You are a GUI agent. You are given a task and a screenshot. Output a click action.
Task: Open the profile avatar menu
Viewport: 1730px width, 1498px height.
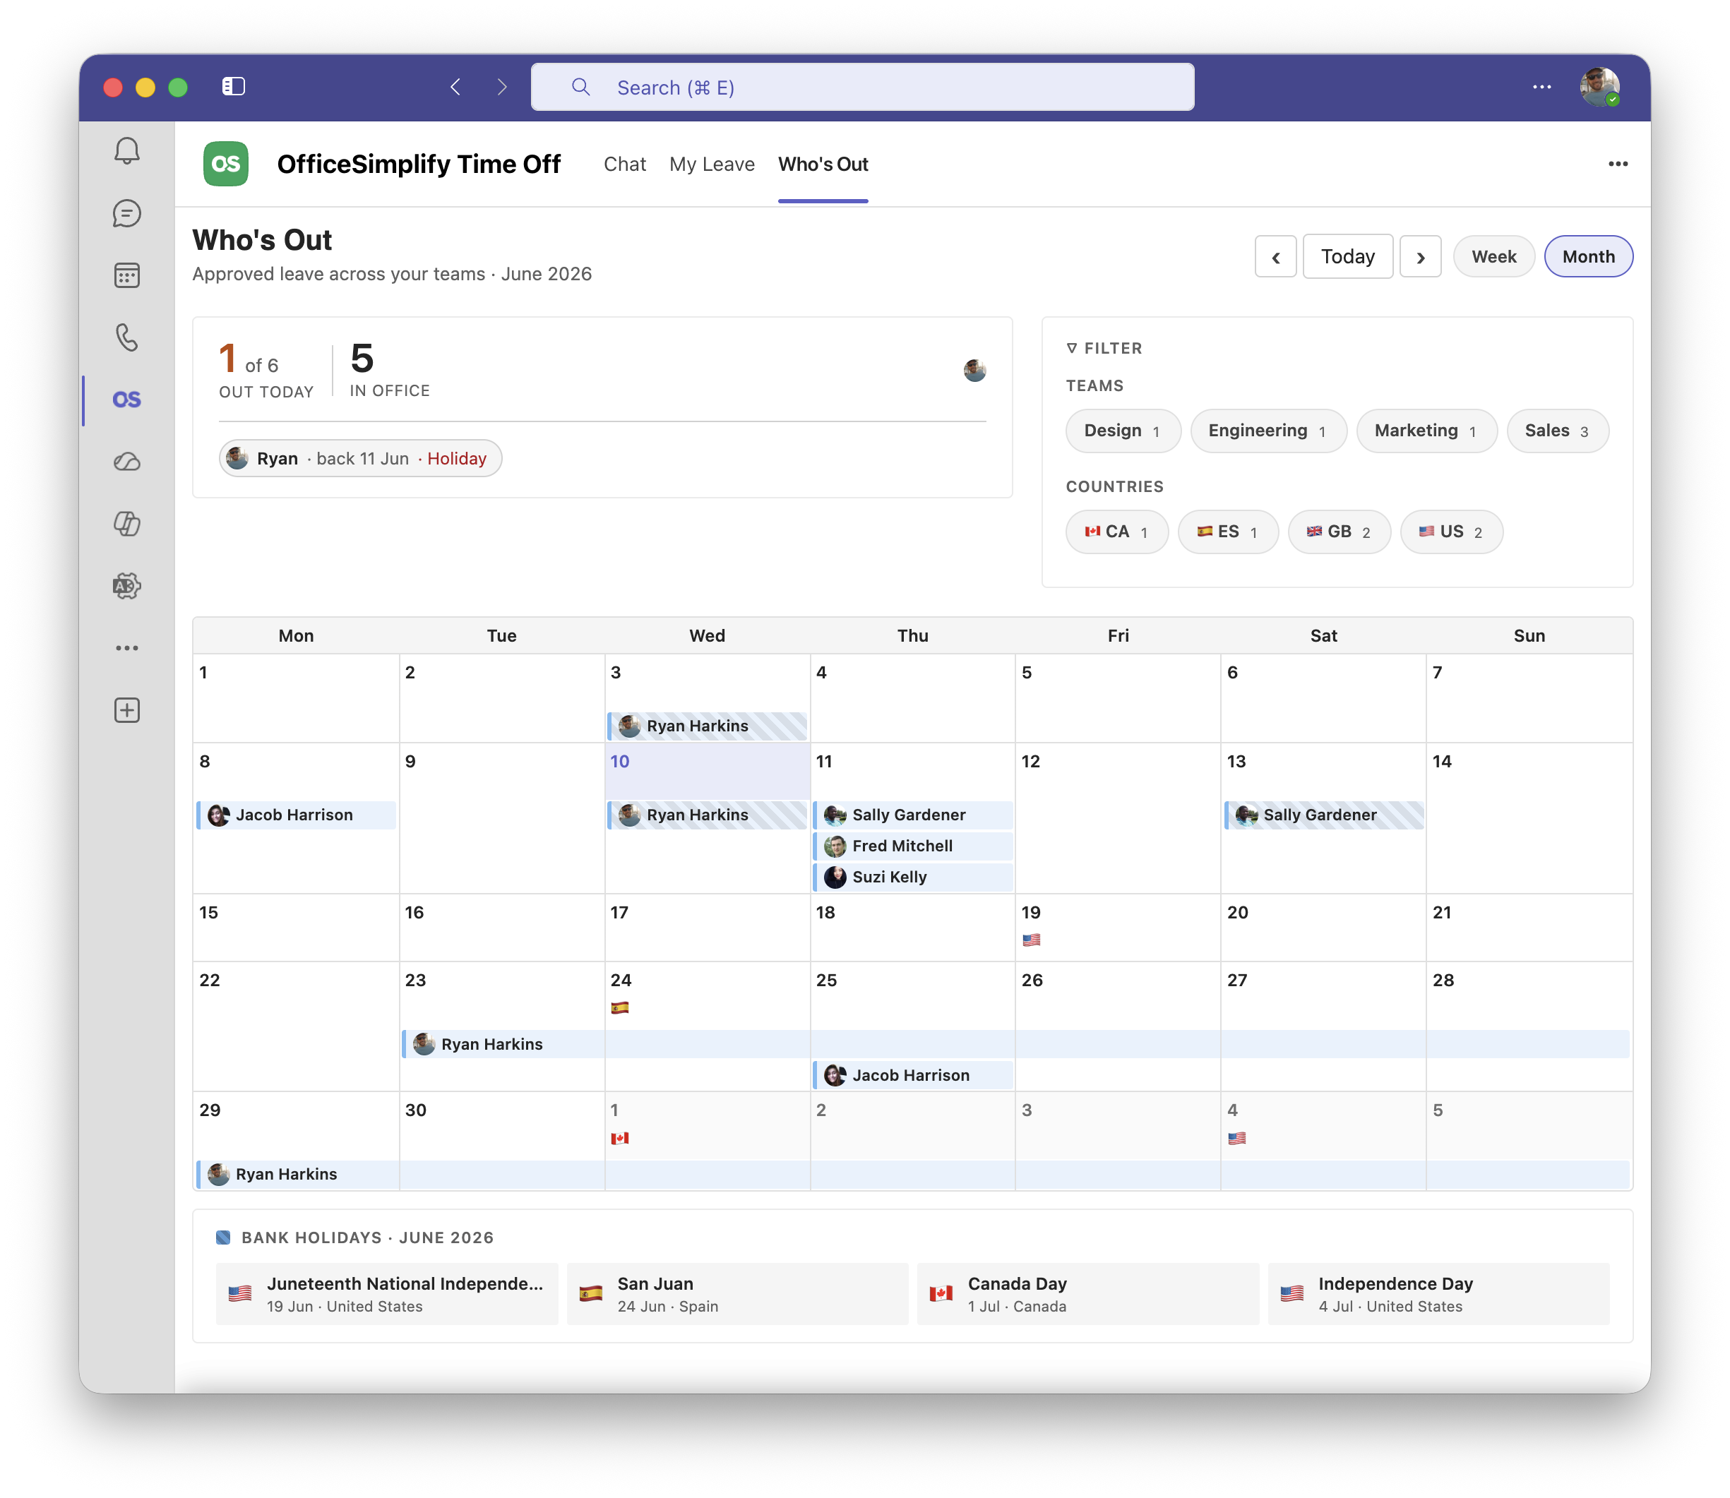tap(1599, 87)
